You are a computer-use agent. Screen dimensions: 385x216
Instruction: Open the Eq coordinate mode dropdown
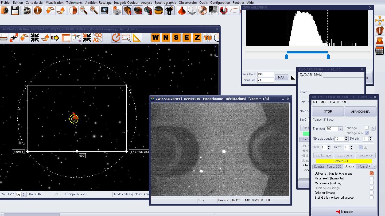(x=24, y=194)
